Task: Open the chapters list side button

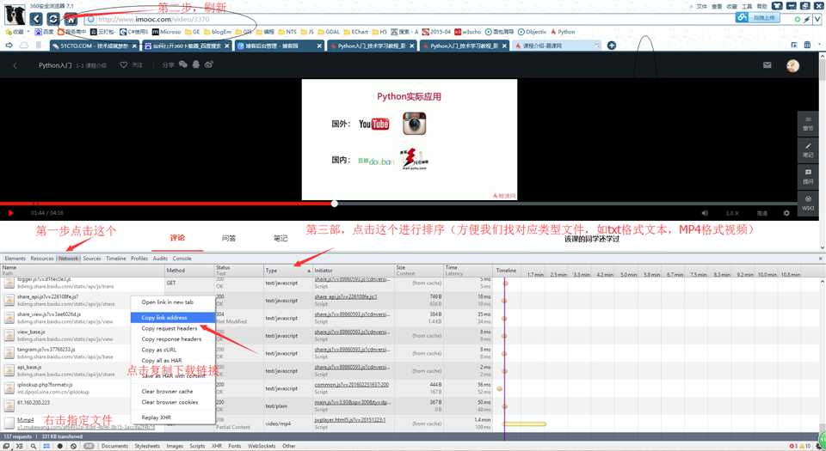Action: [808, 123]
